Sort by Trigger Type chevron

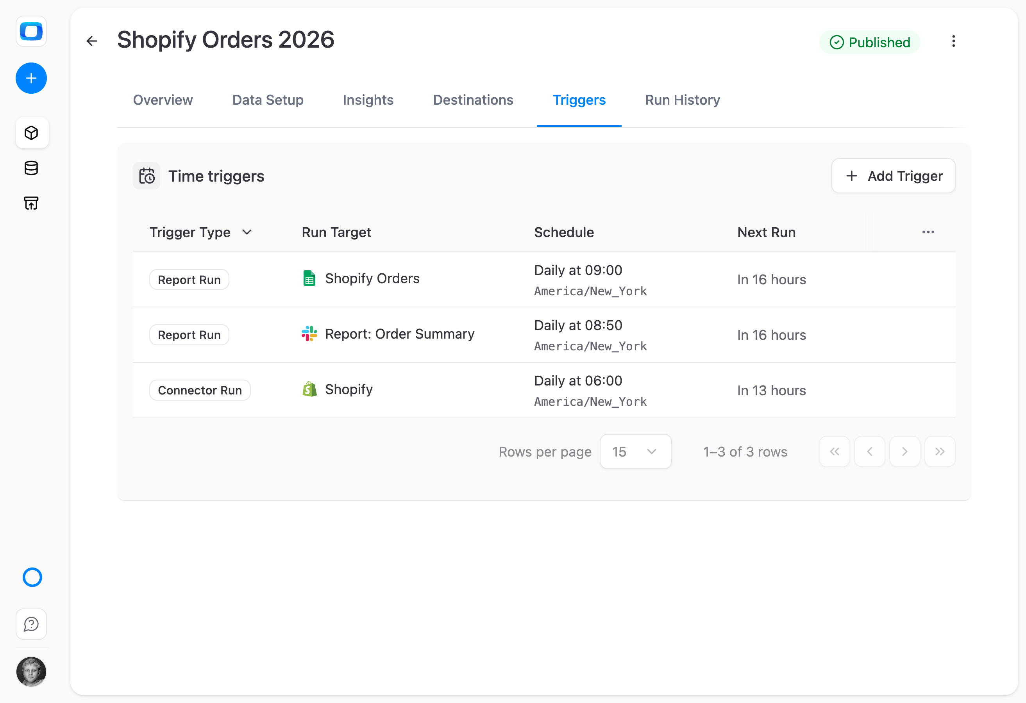(247, 232)
